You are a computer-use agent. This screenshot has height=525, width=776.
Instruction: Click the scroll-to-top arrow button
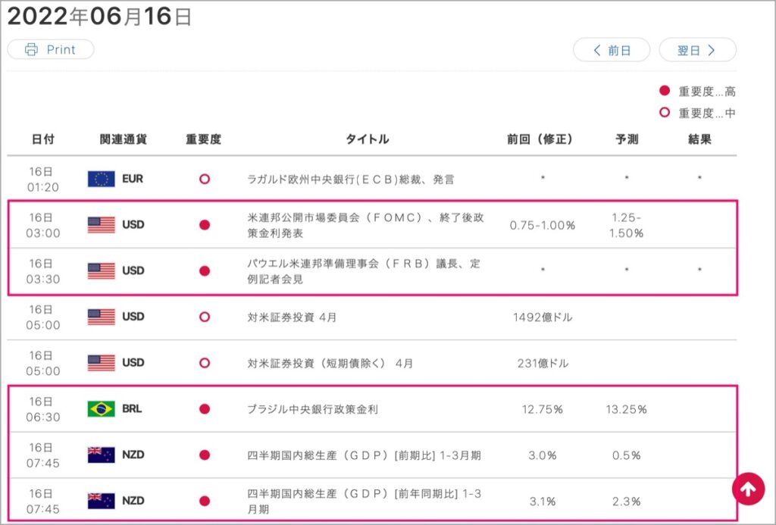pos(748,489)
